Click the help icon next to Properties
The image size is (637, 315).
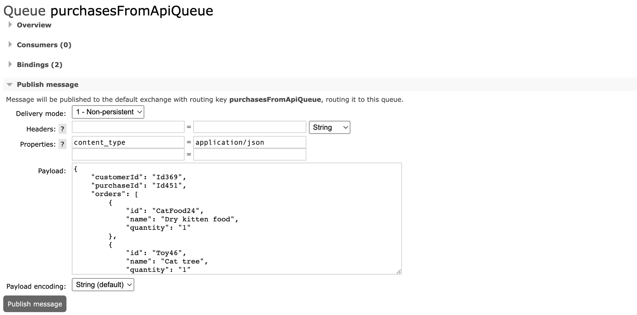pyautogui.click(x=62, y=145)
